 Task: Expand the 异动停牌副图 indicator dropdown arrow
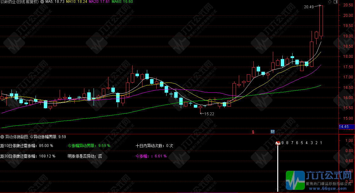pos(3,137)
